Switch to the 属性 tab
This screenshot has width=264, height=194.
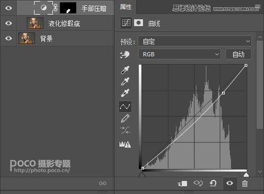point(126,7)
